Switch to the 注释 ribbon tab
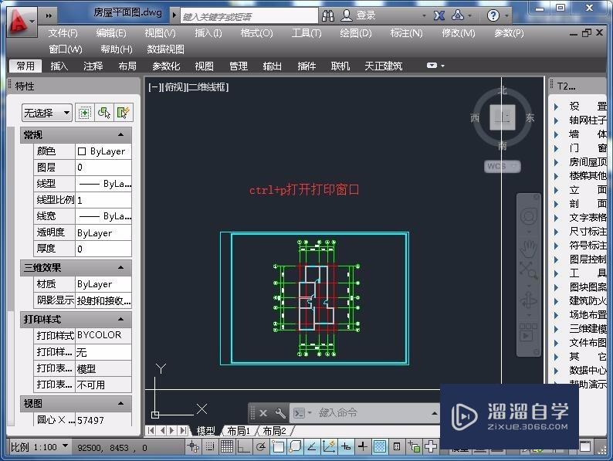Image resolution: width=613 pixels, height=461 pixels. pos(93,66)
